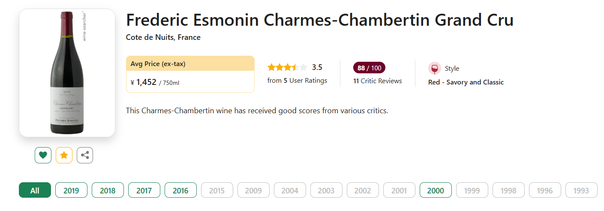Click the share icon button

click(x=85, y=155)
